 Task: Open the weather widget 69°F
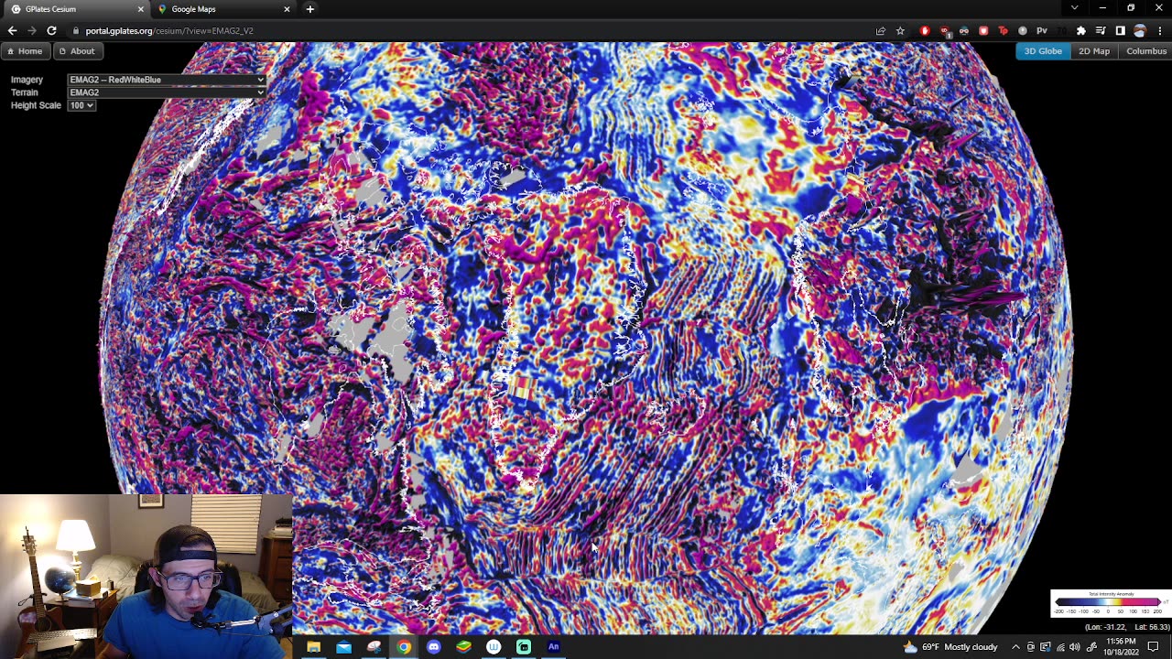[950, 647]
